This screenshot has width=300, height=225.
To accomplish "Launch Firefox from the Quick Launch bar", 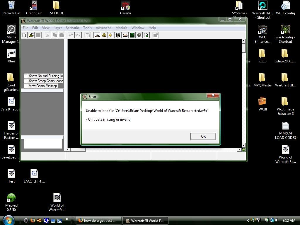I will [x=33, y=221].
